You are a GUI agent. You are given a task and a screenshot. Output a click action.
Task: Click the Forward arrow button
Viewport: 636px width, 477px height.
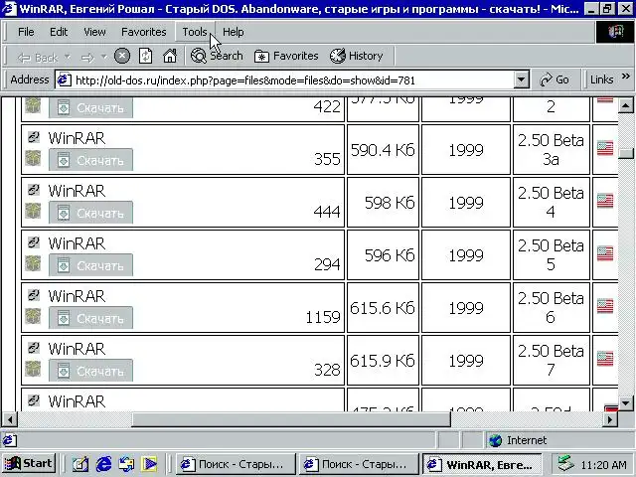(x=87, y=58)
